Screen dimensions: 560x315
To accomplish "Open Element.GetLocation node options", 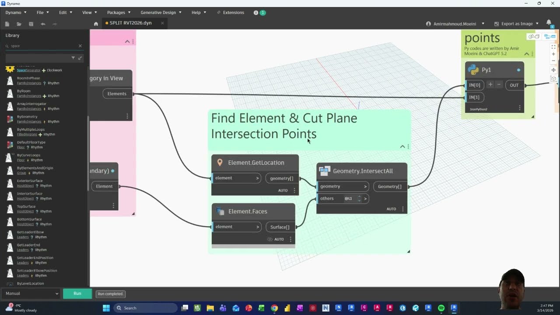I will point(294,190).
